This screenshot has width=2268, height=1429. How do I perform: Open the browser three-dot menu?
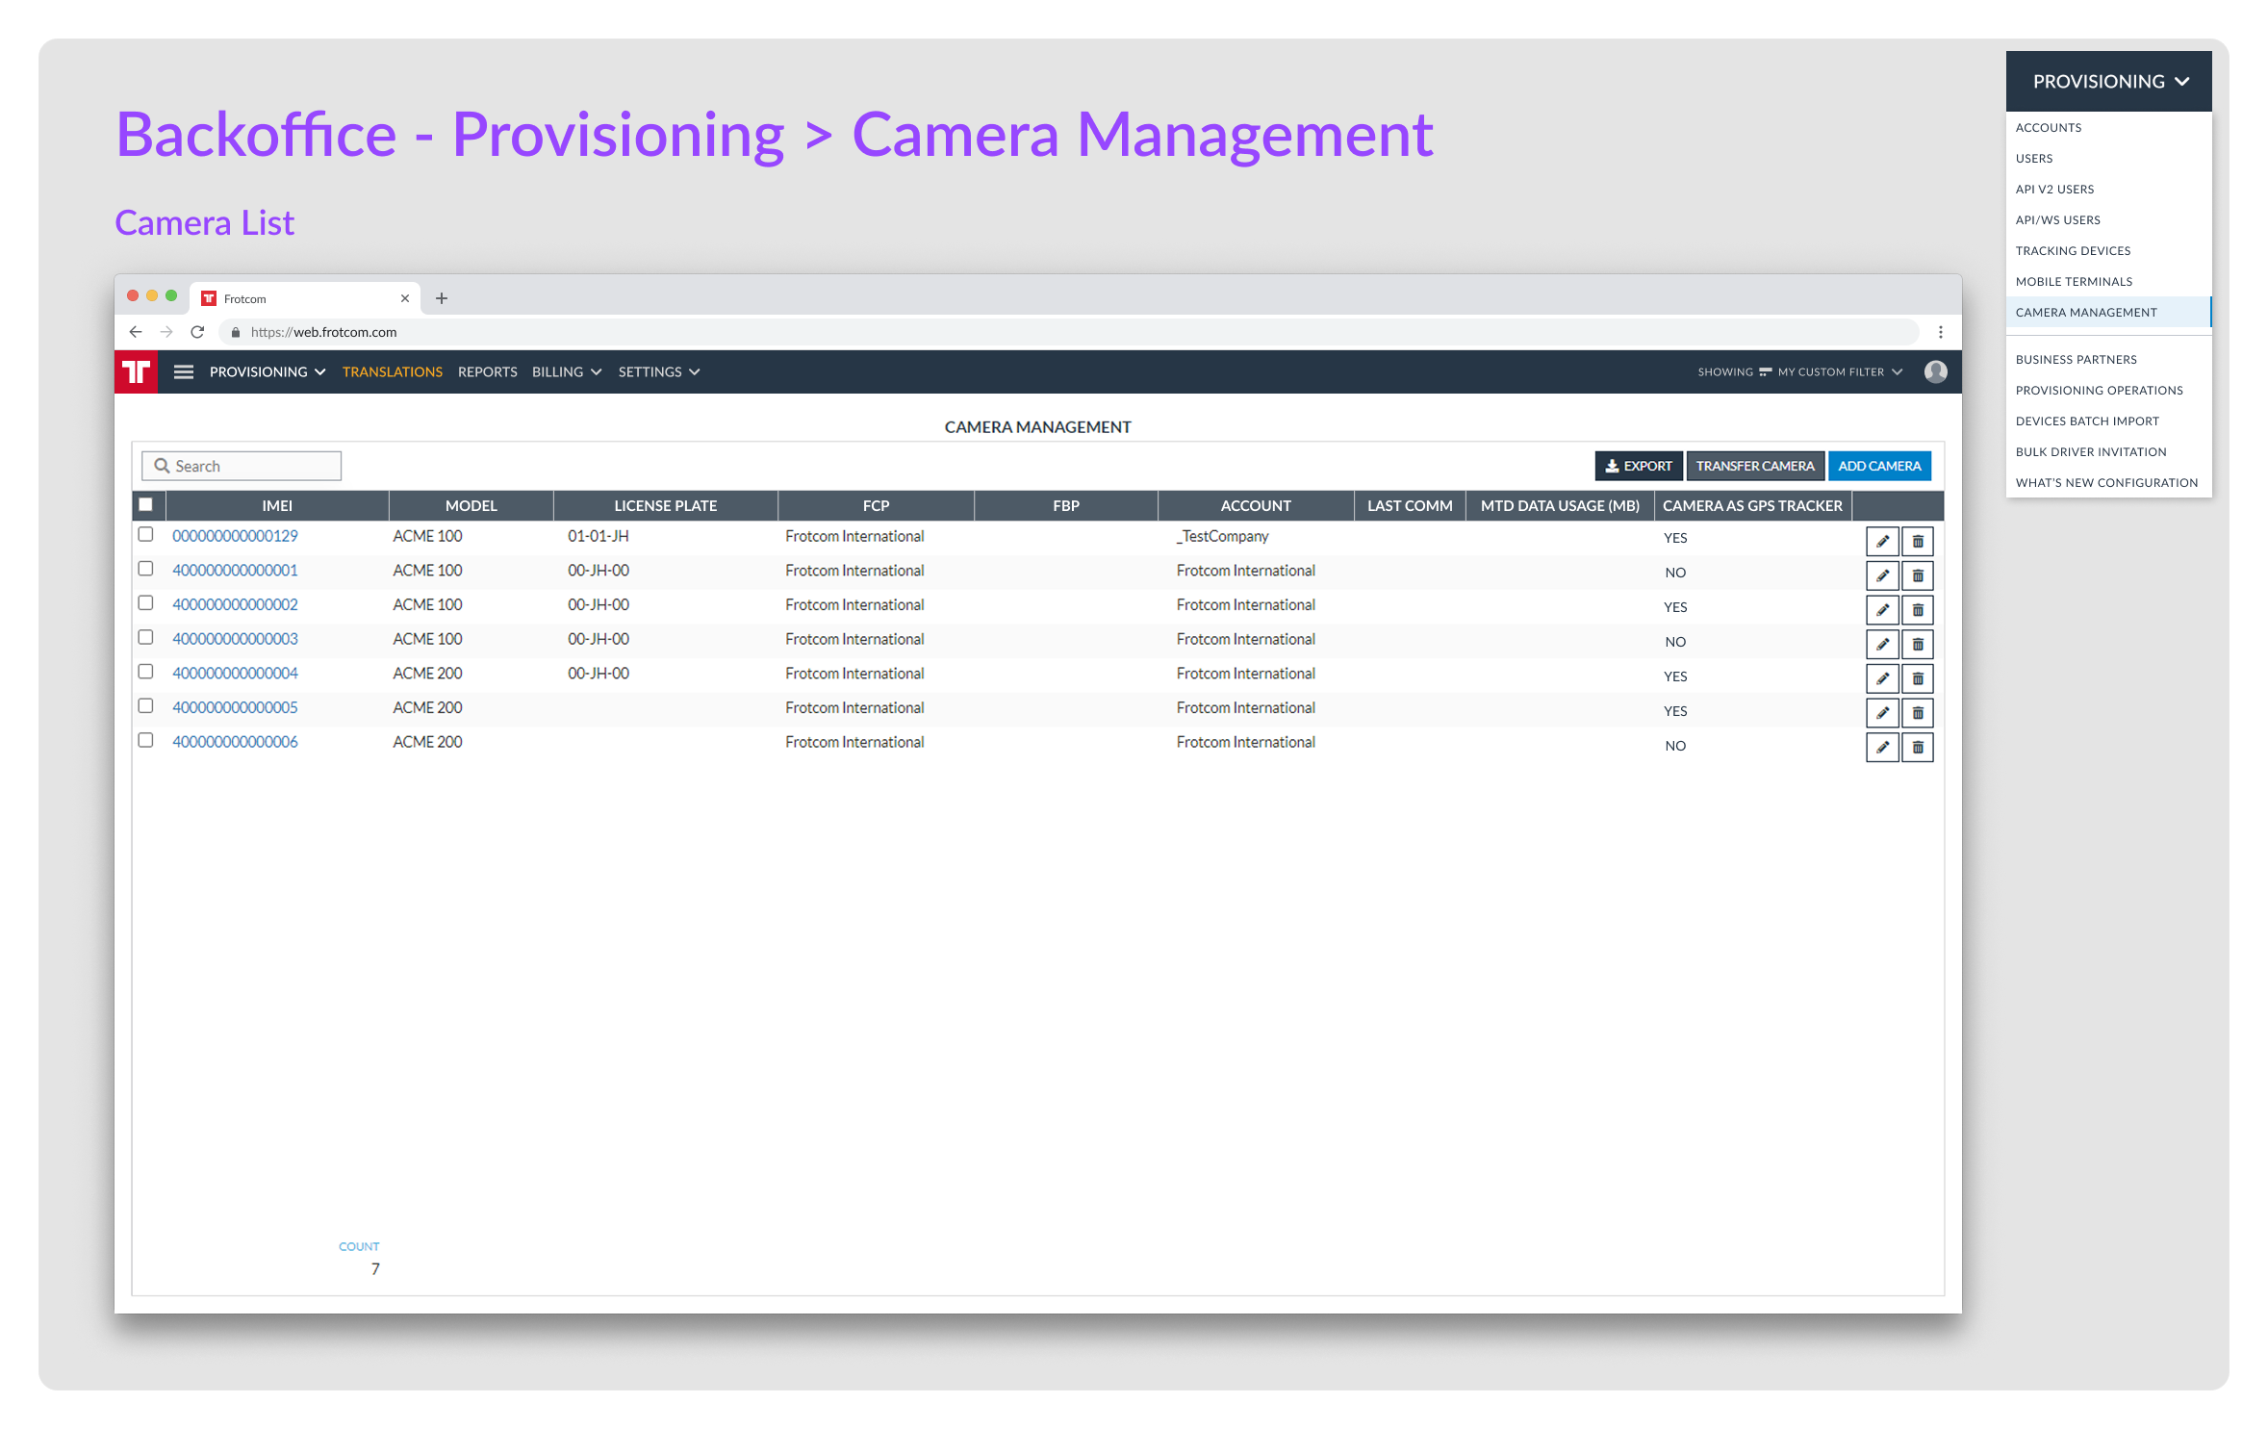1940,332
